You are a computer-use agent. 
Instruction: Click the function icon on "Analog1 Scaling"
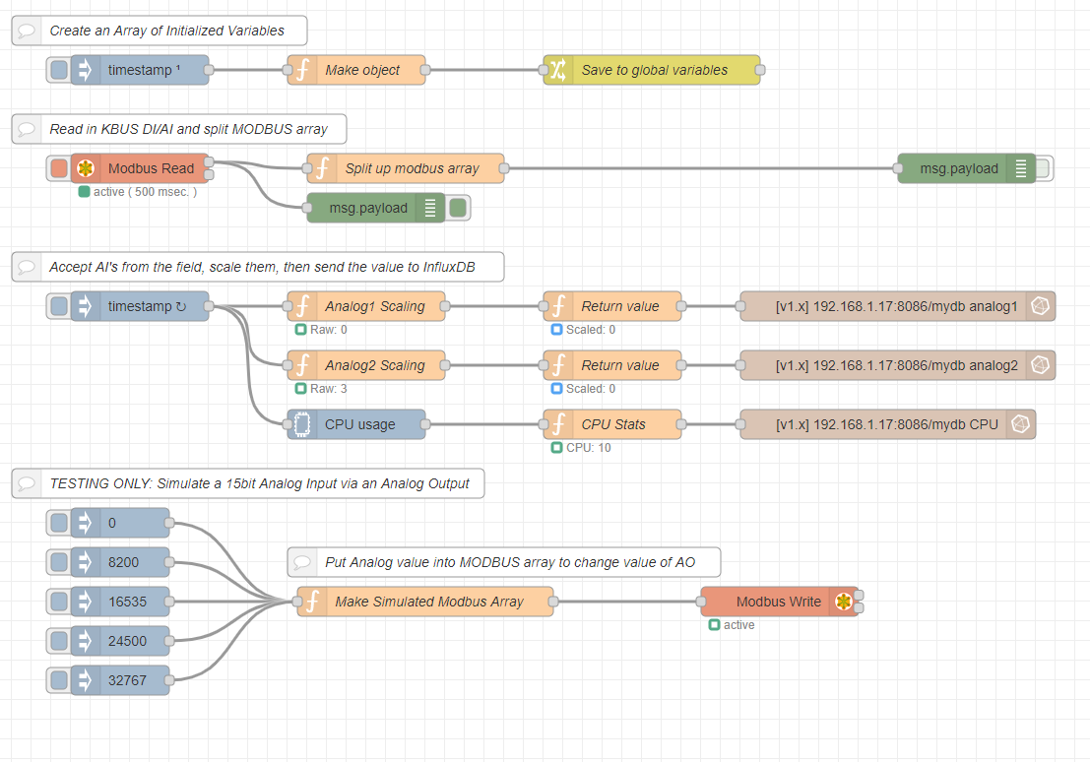[301, 306]
